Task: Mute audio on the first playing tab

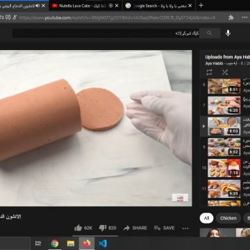Action: click(x=37, y=6)
